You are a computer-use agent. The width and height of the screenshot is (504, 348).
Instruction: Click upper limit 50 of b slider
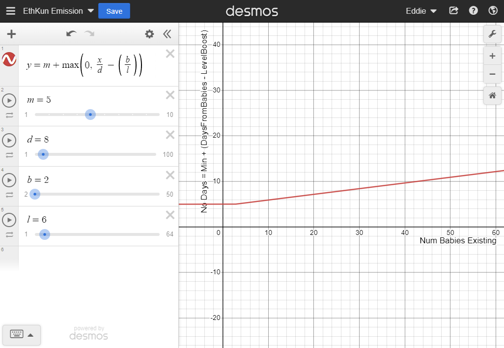(x=169, y=194)
